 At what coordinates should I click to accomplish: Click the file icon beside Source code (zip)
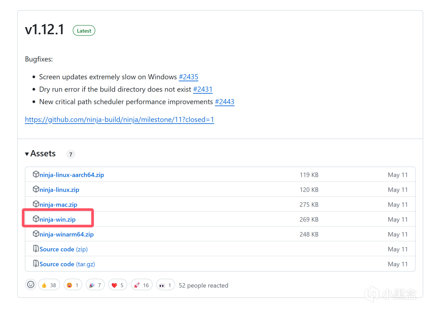click(x=36, y=249)
